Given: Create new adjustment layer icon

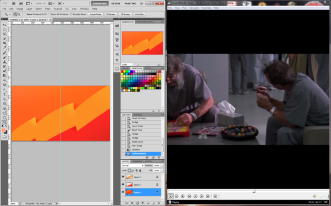Looking at the screenshot, I should point(143,203).
